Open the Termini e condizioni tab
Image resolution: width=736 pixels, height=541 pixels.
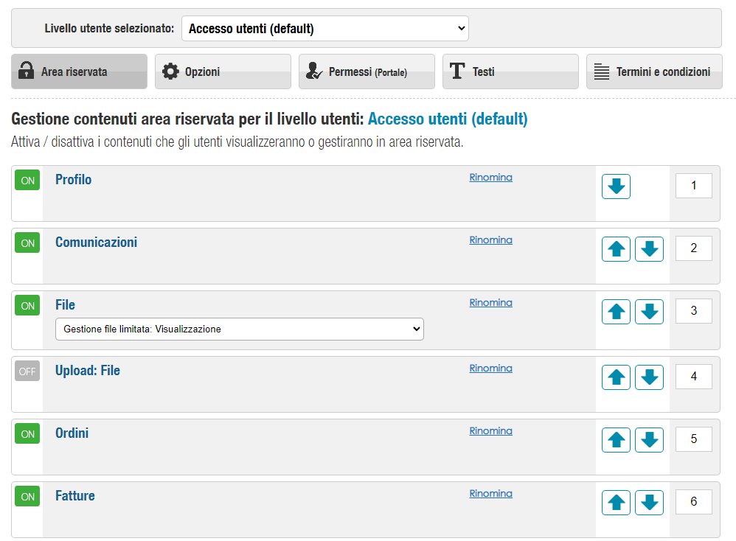(x=654, y=71)
